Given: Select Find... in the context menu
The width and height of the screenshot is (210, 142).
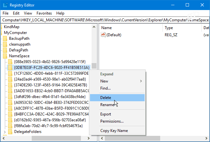Looking at the screenshot, I should [117, 88].
